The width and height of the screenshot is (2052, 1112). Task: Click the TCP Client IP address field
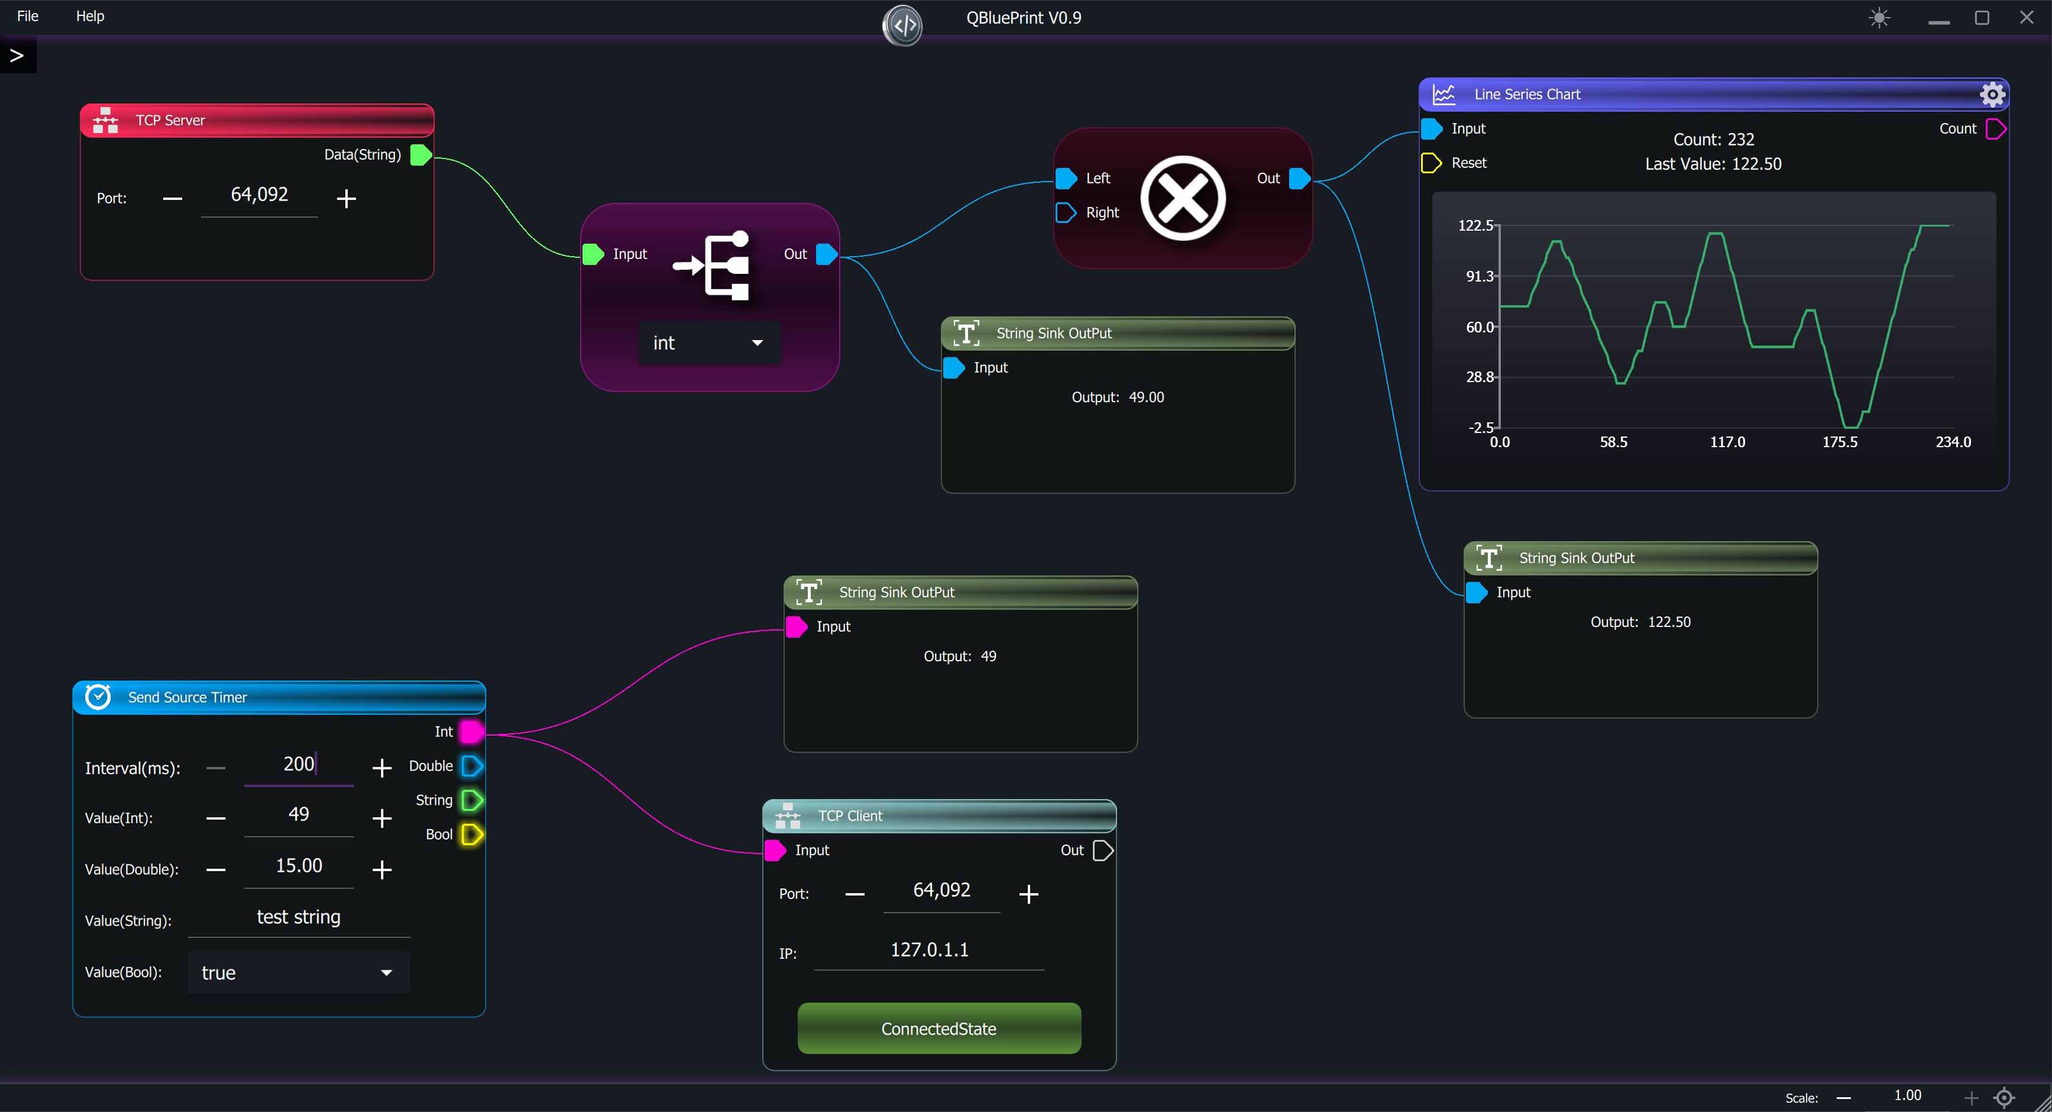pyautogui.click(x=929, y=949)
